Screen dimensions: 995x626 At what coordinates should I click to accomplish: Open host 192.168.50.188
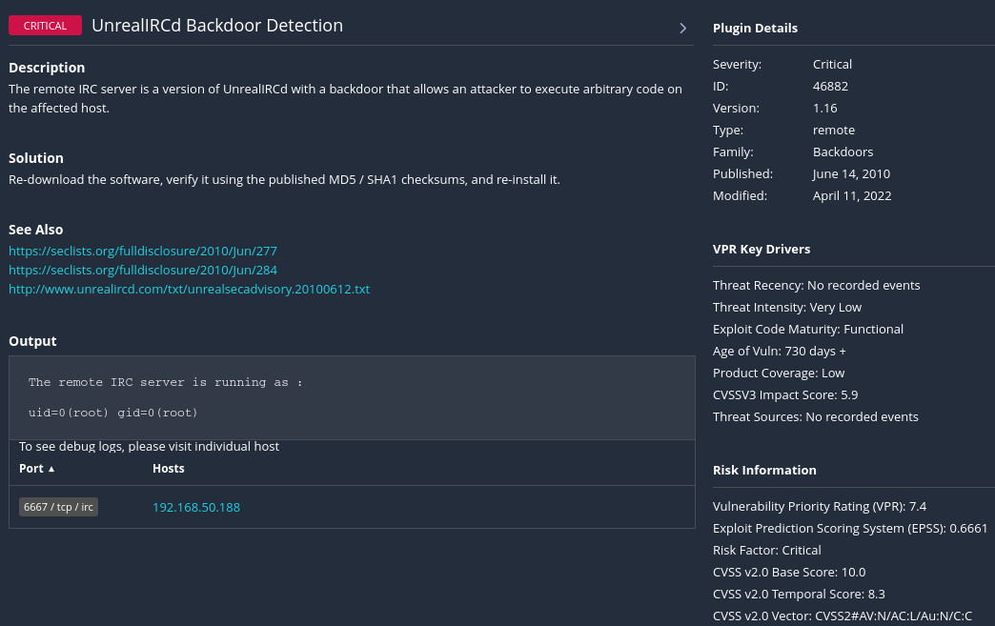(196, 508)
